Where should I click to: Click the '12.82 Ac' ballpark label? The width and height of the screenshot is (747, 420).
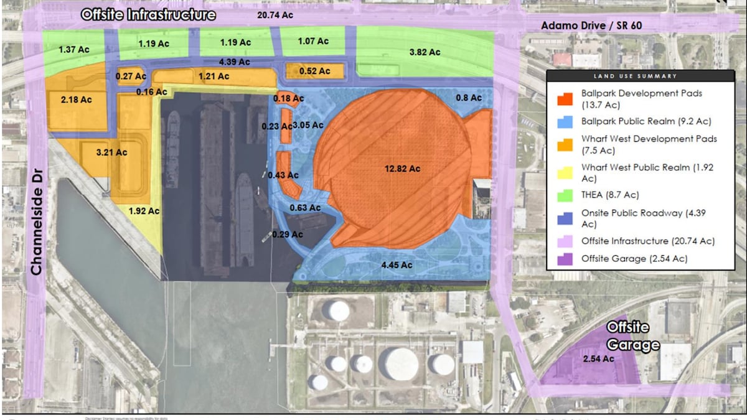pyautogui.click(x=402, y=169)
